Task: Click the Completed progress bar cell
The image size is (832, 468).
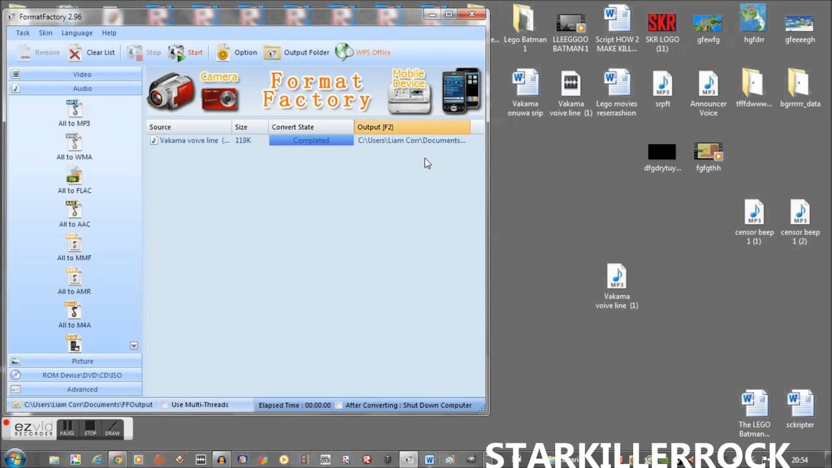Action: click(311, 140)
